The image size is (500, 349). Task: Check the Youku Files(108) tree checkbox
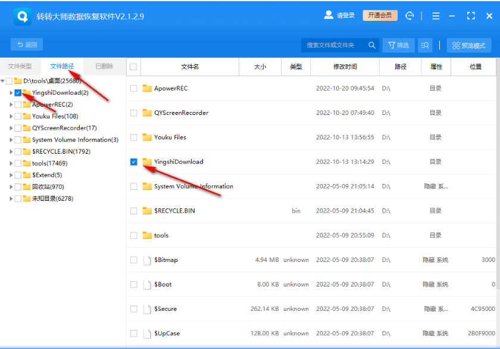tap(18, 116)
